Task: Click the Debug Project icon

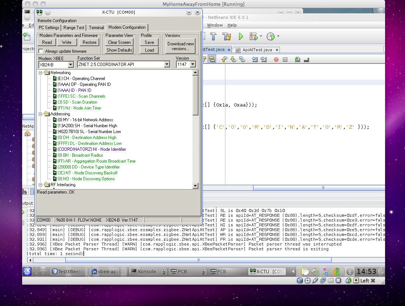Action: click(x=253, y=36)
